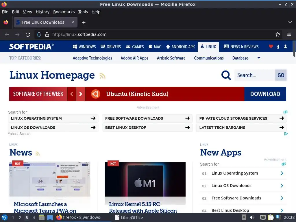Go forward using the forward arrow
Image resolution: width=296 pixels, height=222 pixels.
(x=17, y=35)
